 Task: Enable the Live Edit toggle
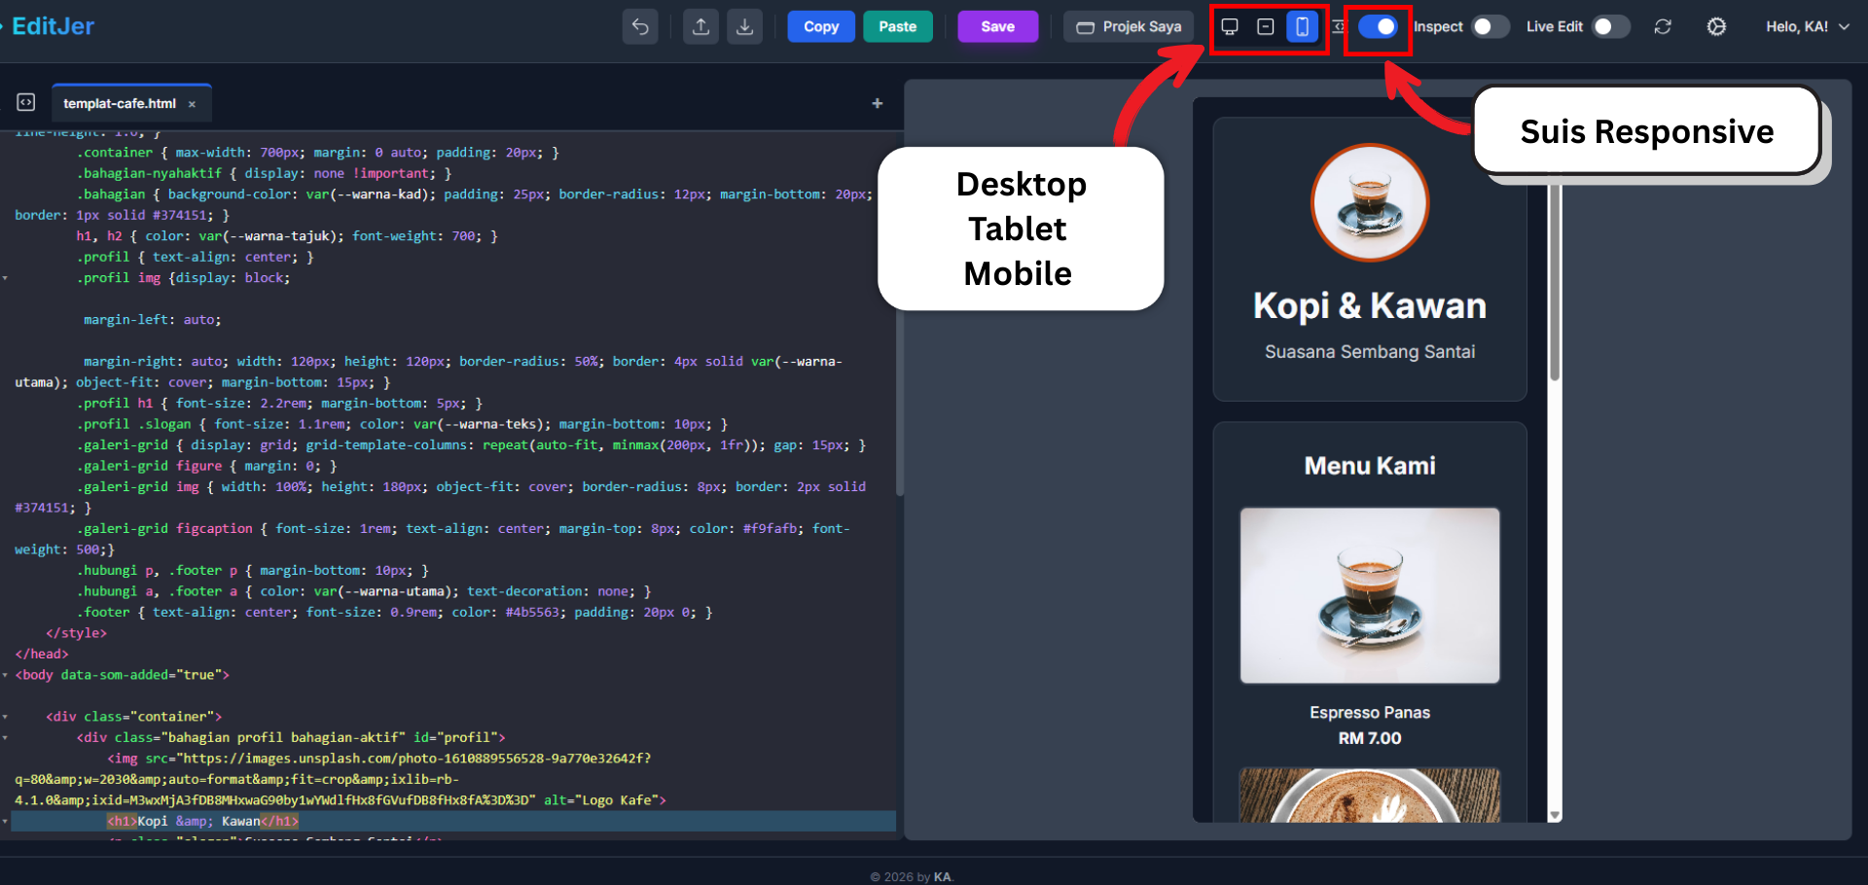tap(1610, 27)
